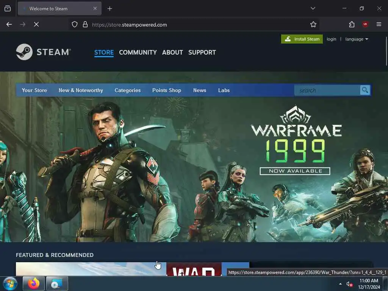This screenshot has height=291, width=388.
Task: Click the green Install Steam button
Action: (302, 39)
